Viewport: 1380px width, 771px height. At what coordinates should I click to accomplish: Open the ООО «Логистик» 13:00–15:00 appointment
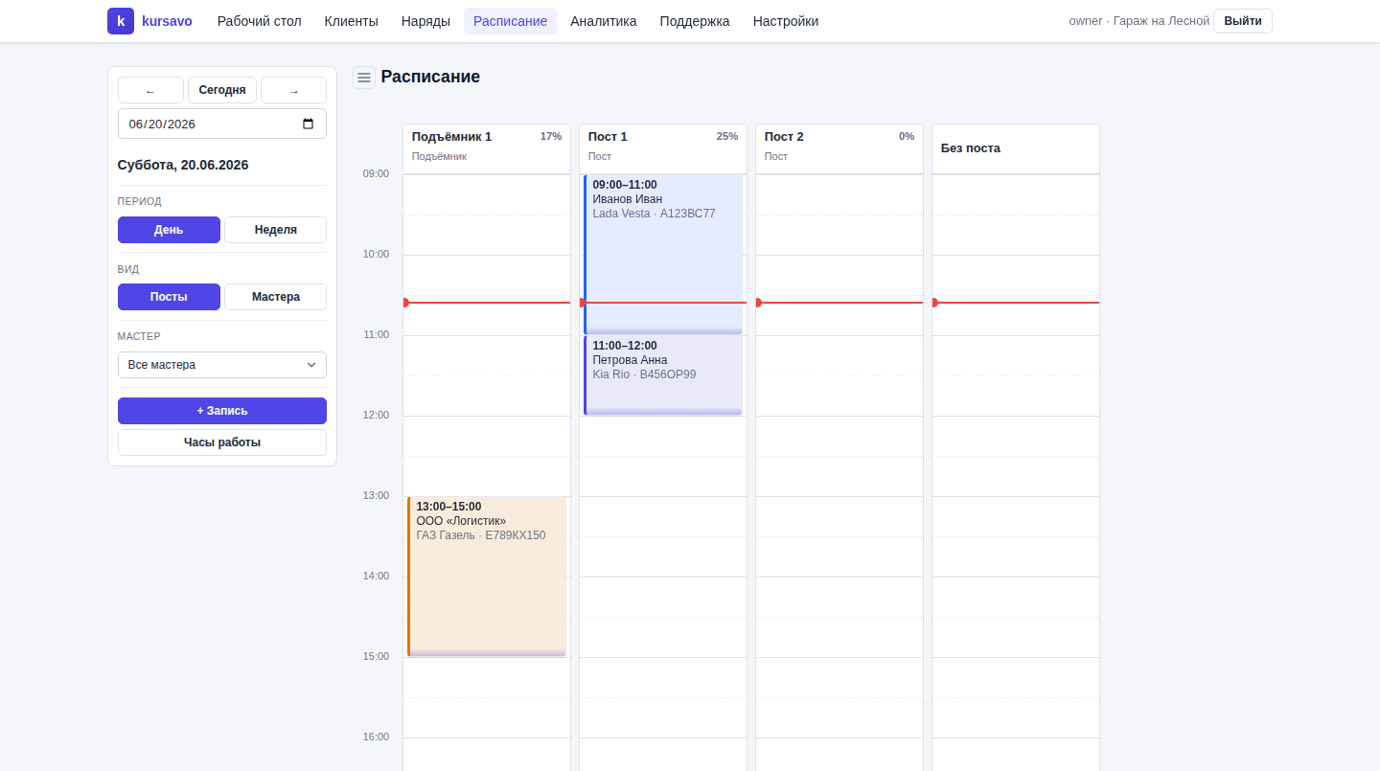coord(487,577)
